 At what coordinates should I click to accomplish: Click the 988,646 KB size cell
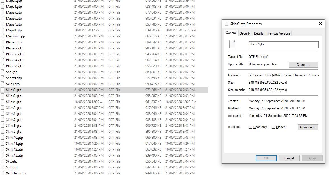tap(153, 113)
